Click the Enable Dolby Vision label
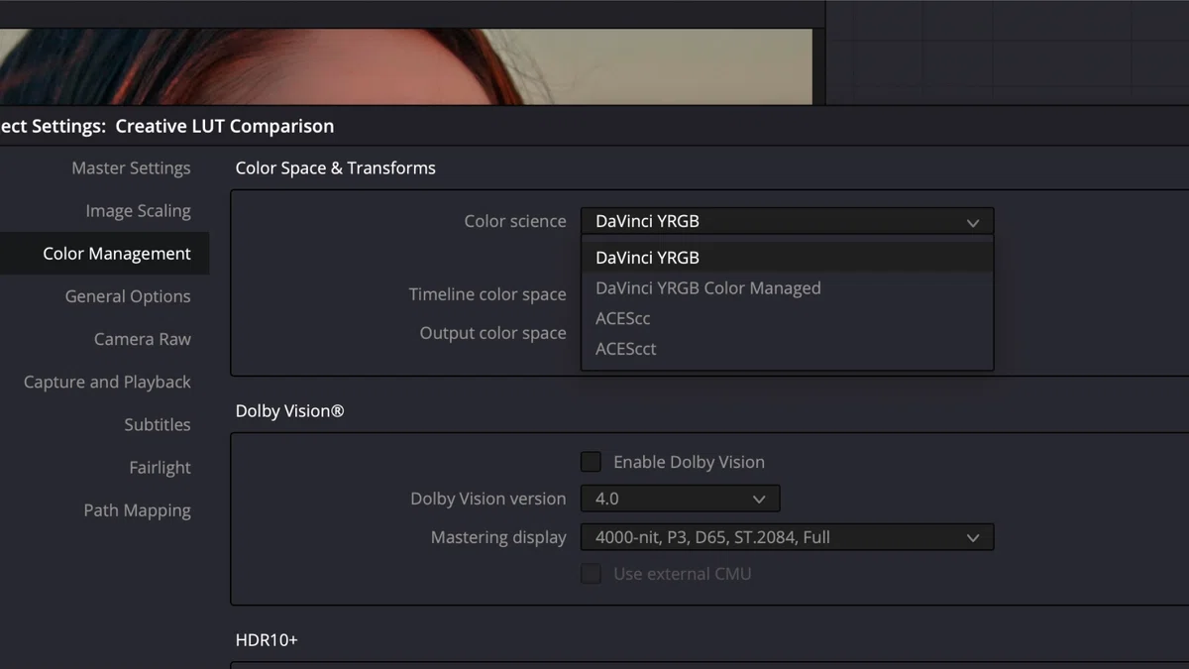This screenshot has width=1189, height=669. [689, 462]
